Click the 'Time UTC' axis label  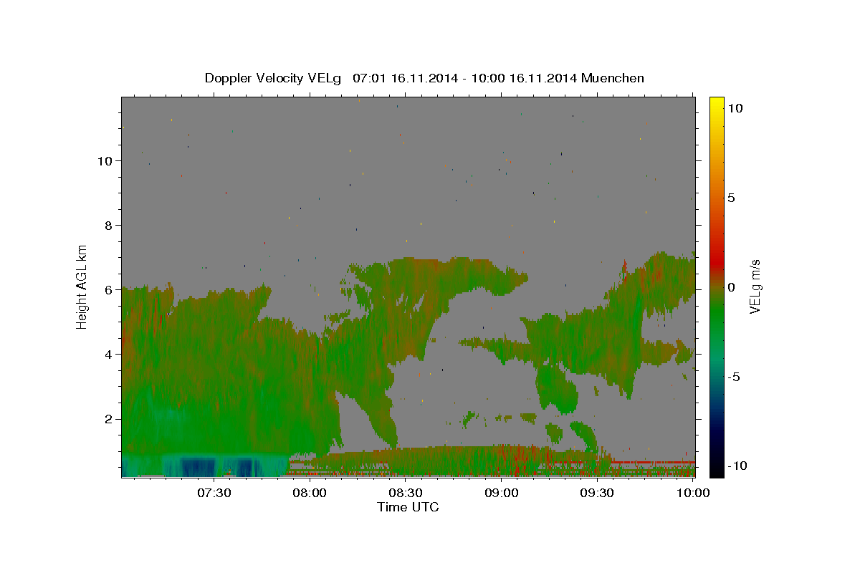coord(408,507)
